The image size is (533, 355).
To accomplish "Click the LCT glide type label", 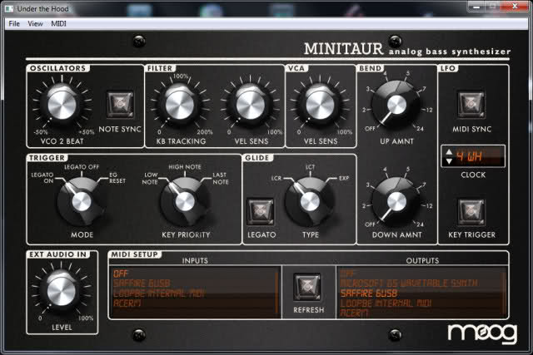I will coord(310,167).
